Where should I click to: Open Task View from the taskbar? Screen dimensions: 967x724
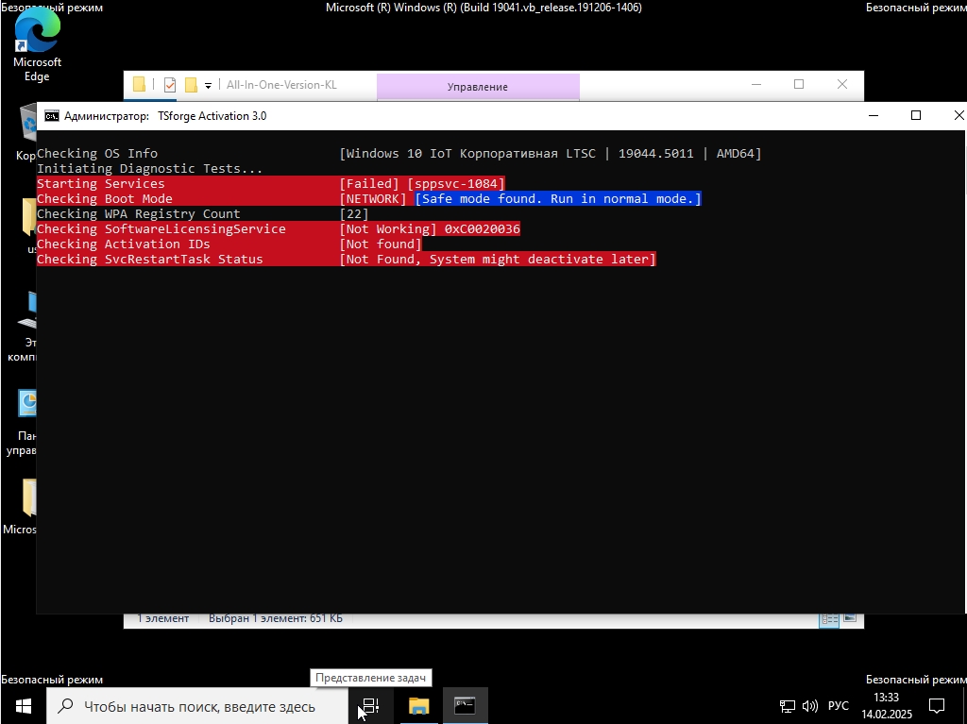pyautogui.click(x=370, y=706)
